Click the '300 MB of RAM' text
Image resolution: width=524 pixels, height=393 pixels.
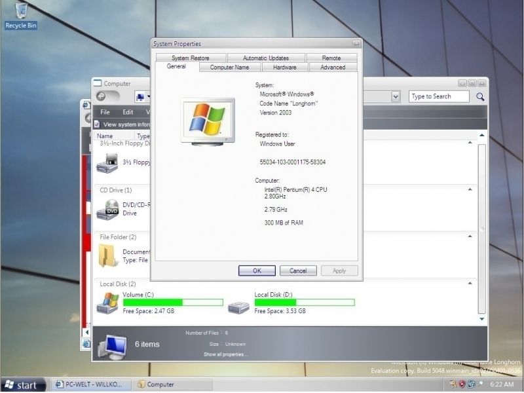(x=284, y=223)
